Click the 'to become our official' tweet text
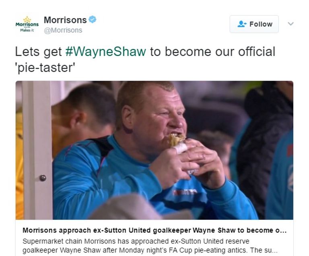 (x=212, y=52)
